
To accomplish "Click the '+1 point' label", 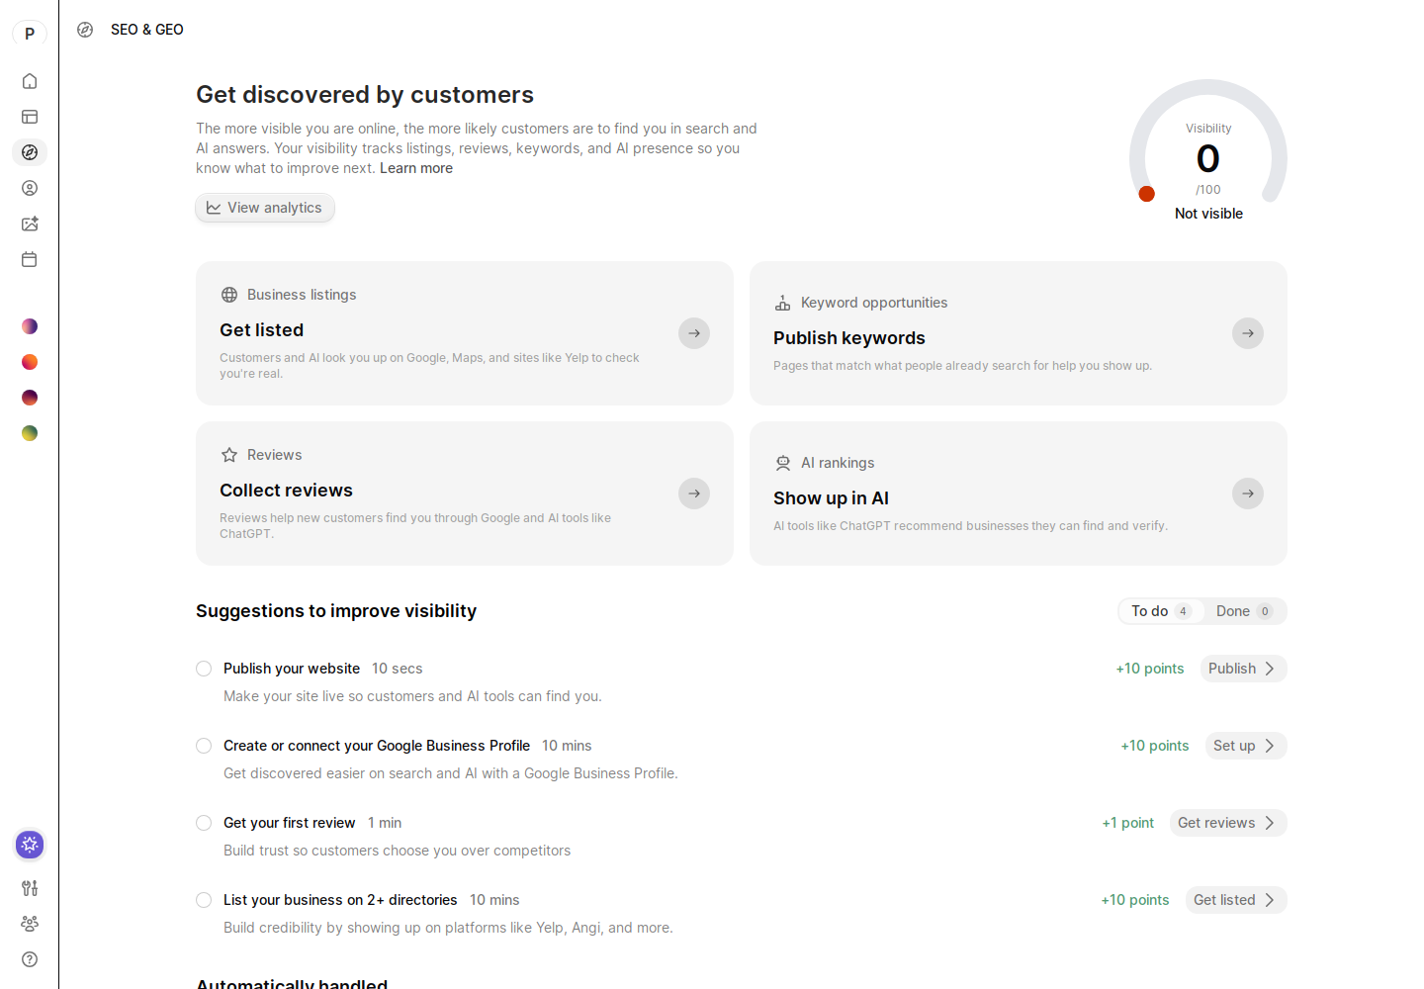I will [1128, 823].
